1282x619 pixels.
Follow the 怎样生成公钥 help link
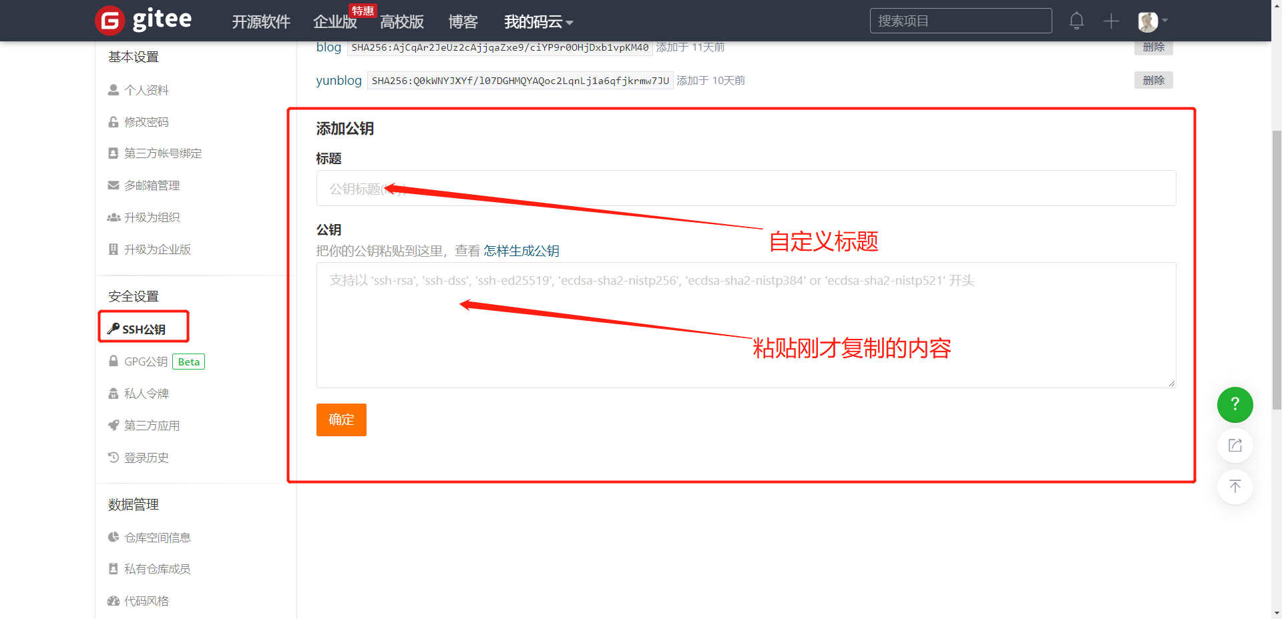click(x=521, y=251)
